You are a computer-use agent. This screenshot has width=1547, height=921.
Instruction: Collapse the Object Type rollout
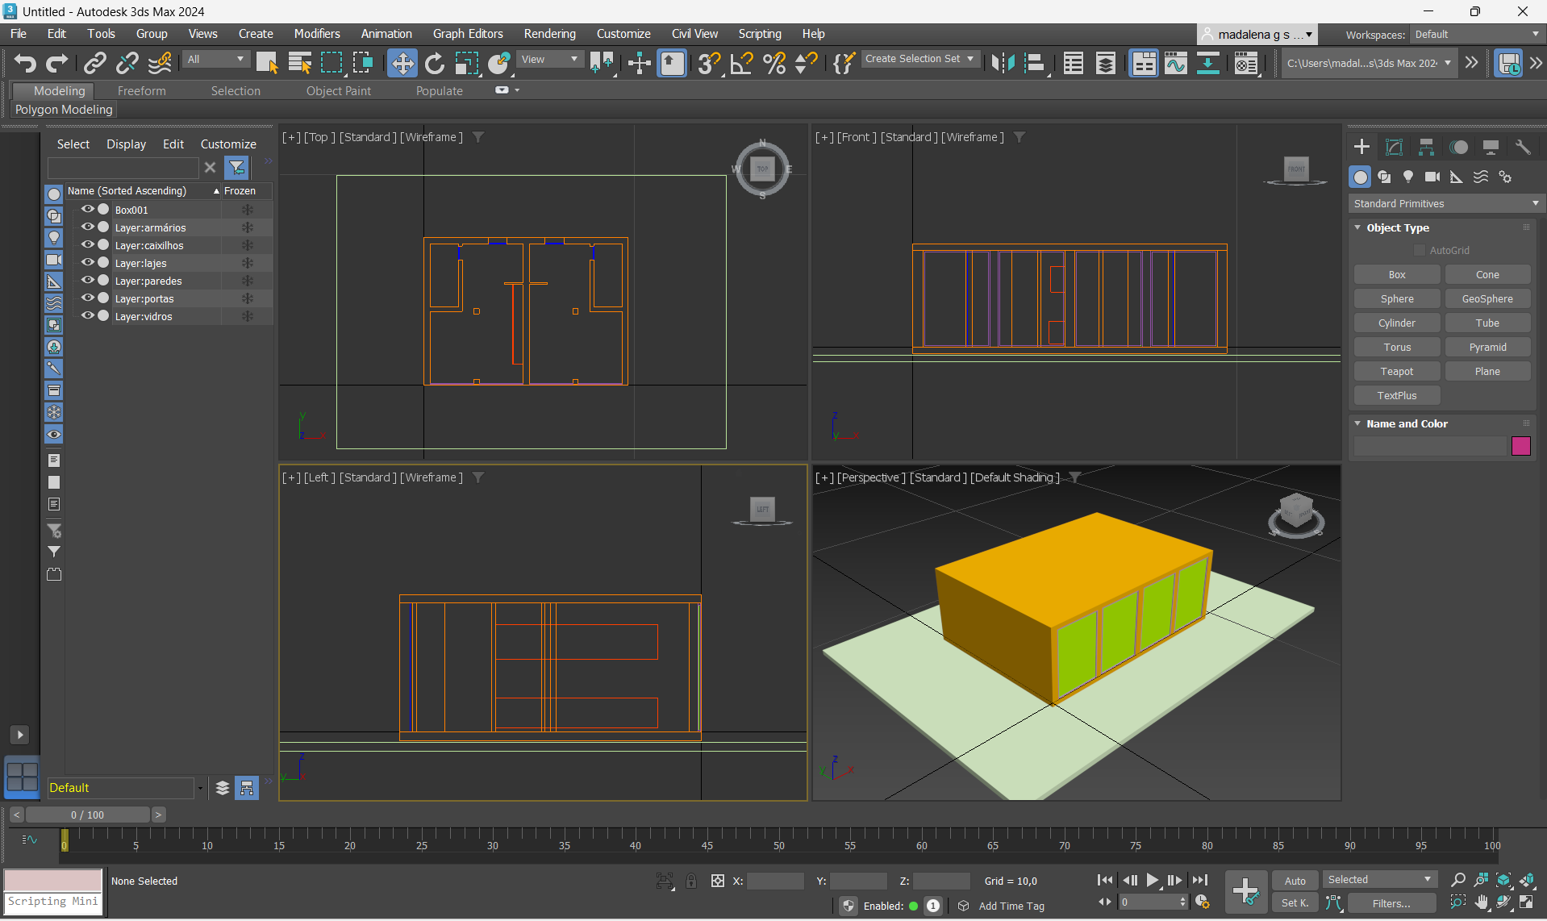click(1398, 228)
